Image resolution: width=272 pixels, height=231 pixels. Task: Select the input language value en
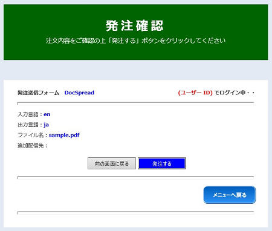coord(47,114)
